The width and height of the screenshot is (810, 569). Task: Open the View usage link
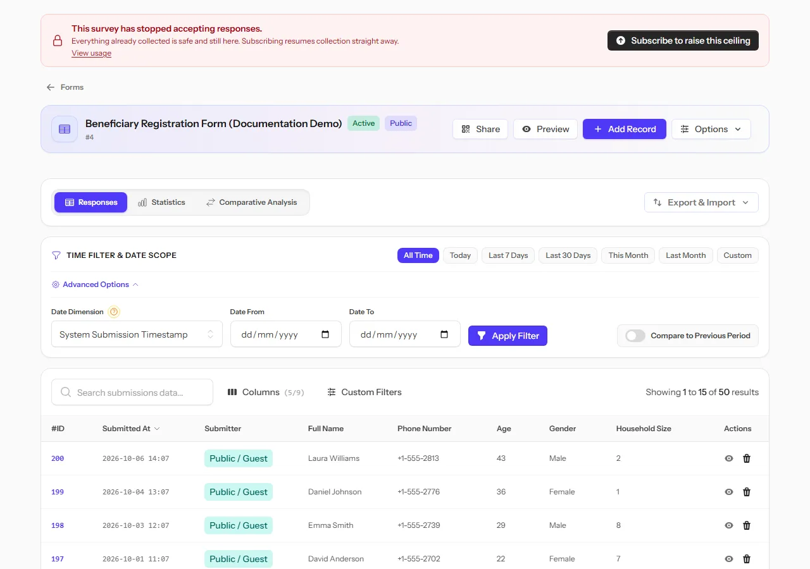click(x=91, y=53)
